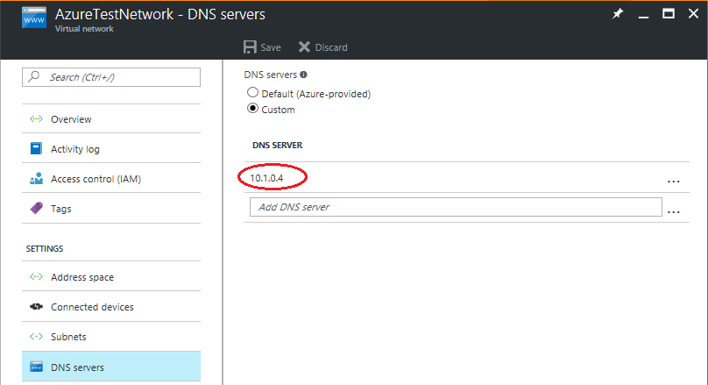Click the DNS servers sidebar icon

(x=36, y=367)
